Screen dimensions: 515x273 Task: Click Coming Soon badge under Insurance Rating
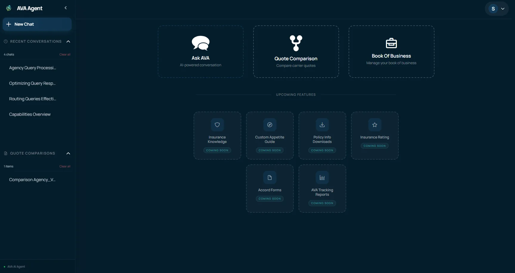pos(375,146)
